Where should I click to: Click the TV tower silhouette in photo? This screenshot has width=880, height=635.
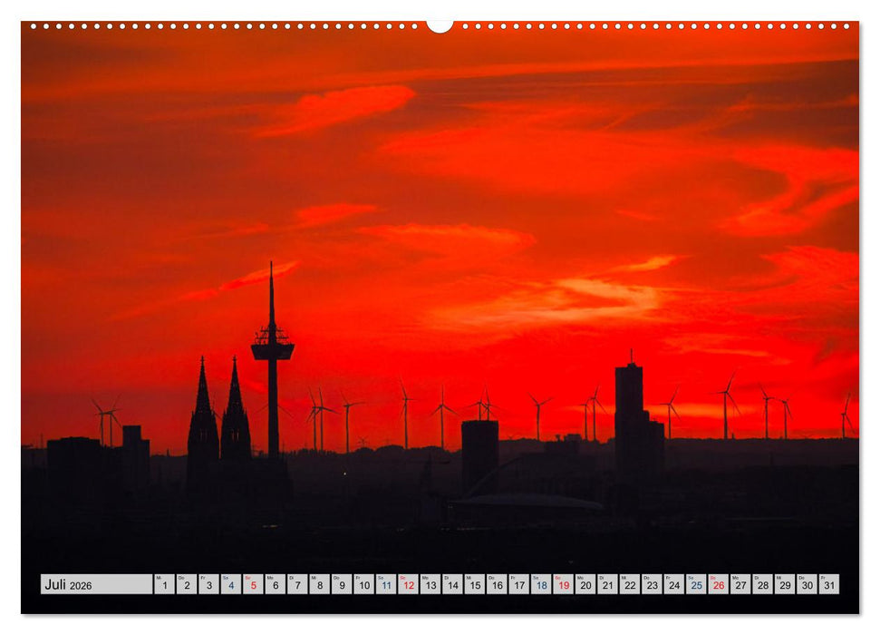(271, 345)
